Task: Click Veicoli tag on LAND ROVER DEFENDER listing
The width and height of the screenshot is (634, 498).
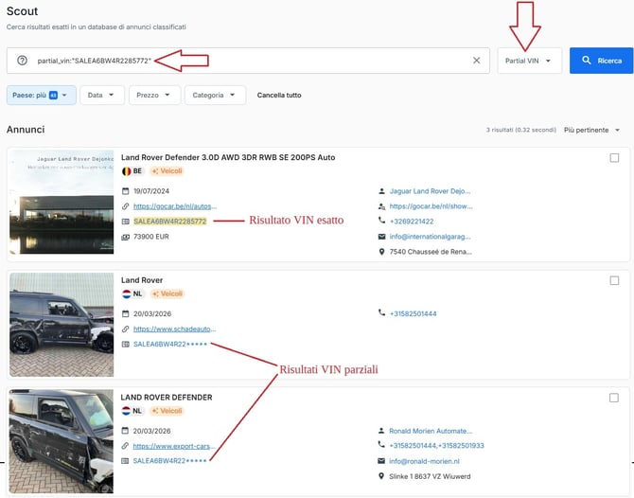Action: click(167, 411)
